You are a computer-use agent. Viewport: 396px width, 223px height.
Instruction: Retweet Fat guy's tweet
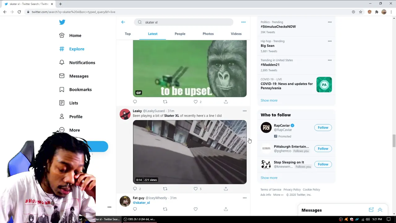point(165,209)
